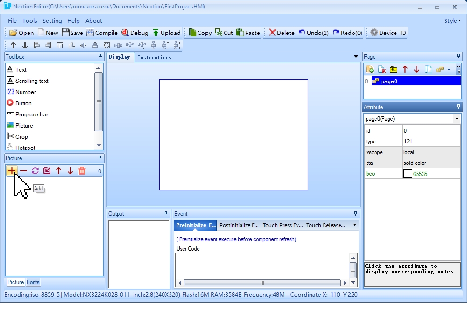Click the Compile button
The width and height of the screenshot is (467, 319).
pos(102,33)
